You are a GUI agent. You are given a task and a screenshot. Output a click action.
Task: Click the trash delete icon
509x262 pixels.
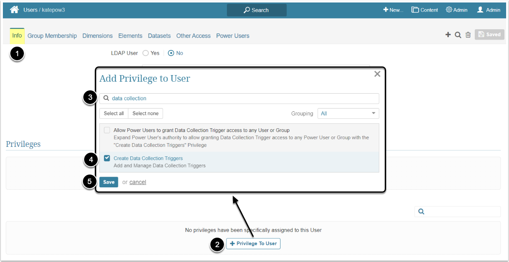(468, 35)
